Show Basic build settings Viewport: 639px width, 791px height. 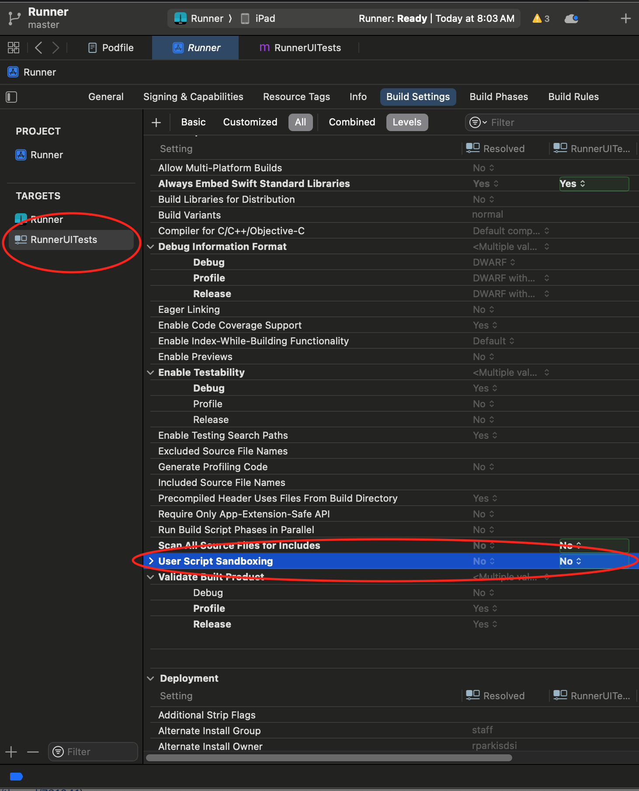click(193, 122)
